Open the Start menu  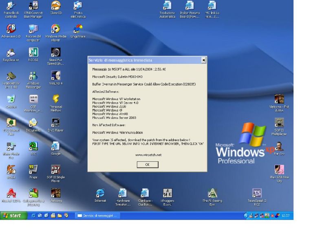[13, 216]
